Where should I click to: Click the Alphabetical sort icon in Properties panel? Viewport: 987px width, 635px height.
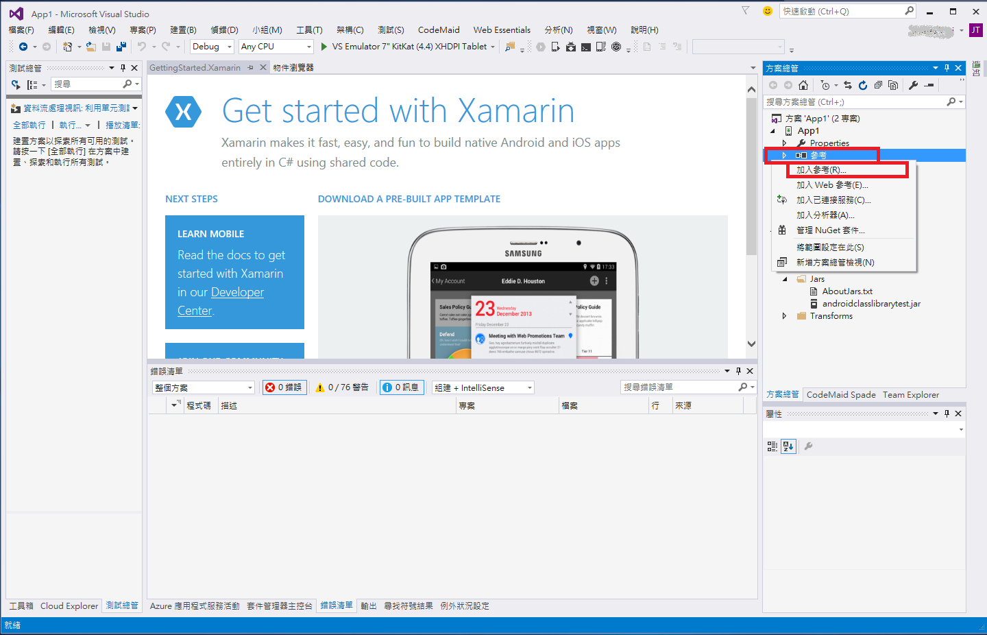tap(788, 446)
